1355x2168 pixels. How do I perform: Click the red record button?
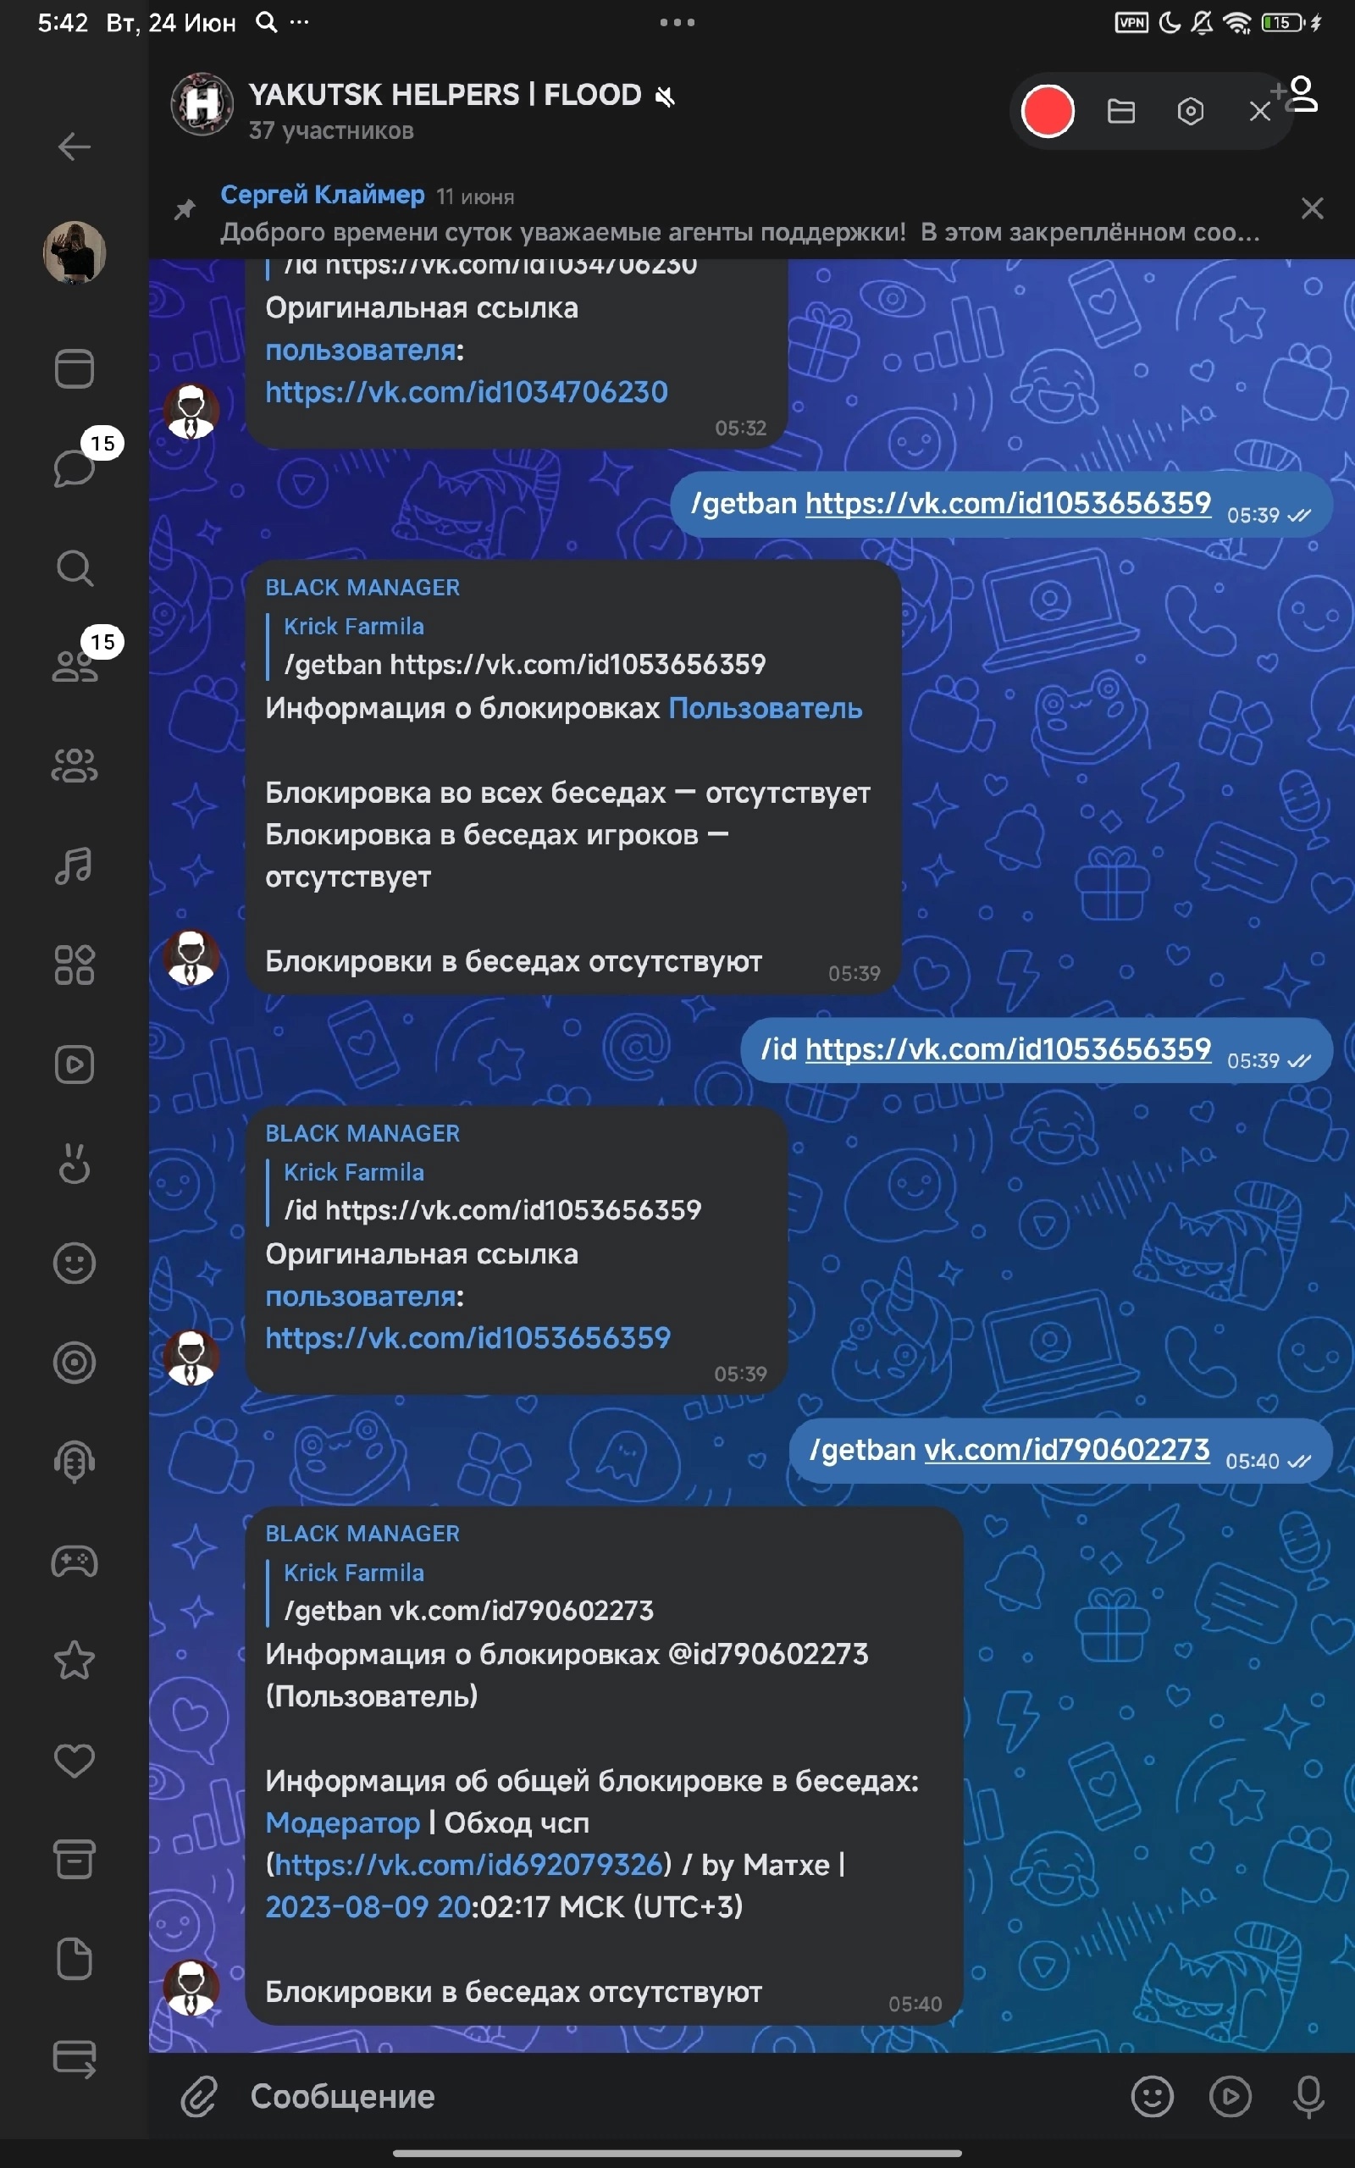pos(1047,111)
